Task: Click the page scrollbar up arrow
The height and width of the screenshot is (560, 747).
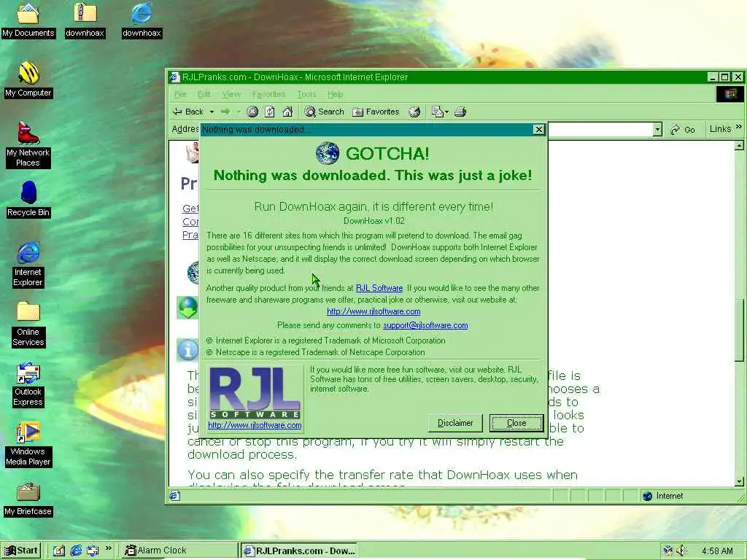Action: (740, 145)
